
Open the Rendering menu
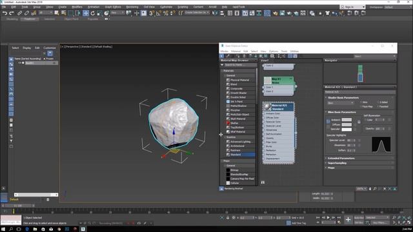click(132, 7)
